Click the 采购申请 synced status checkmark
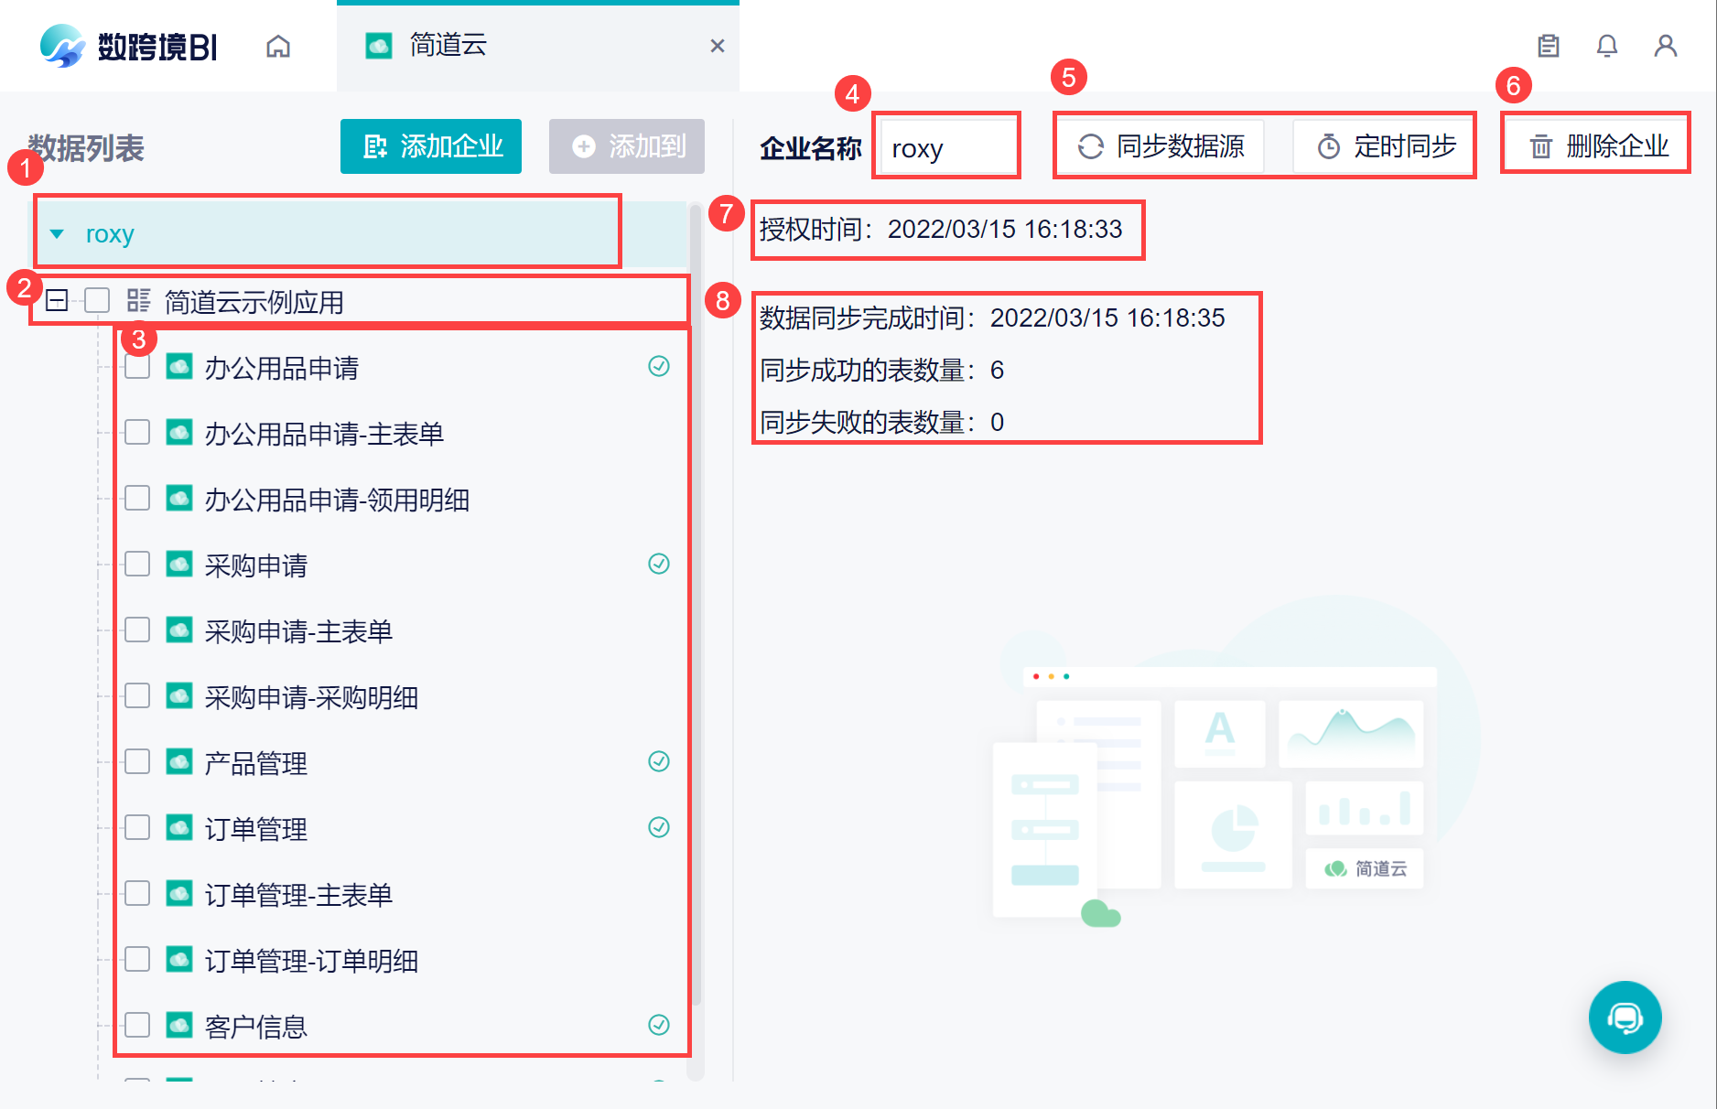The image size is (1717, 1109). [659, 564]
